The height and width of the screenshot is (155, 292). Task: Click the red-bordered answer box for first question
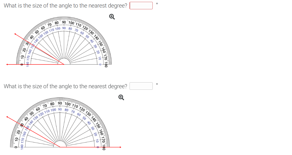[x=141, y=5]
